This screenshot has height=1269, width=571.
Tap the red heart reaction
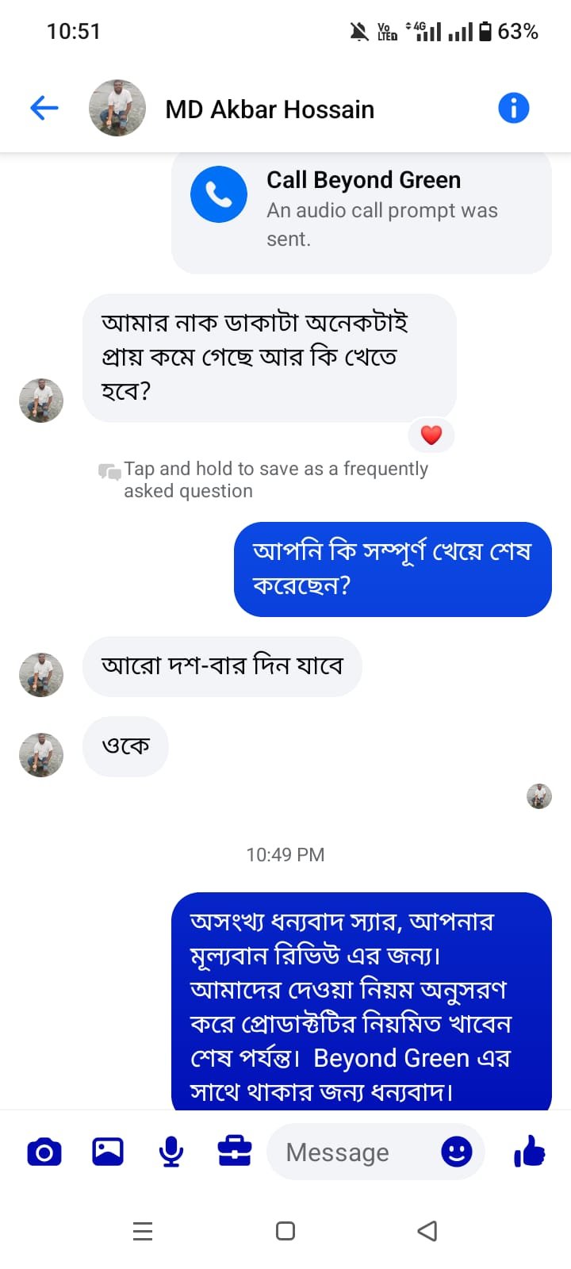(431, 435)
